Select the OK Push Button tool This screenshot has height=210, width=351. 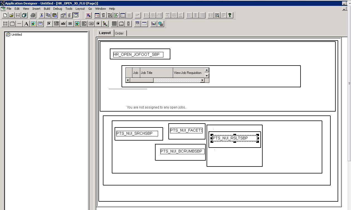(x=91, y=24)
